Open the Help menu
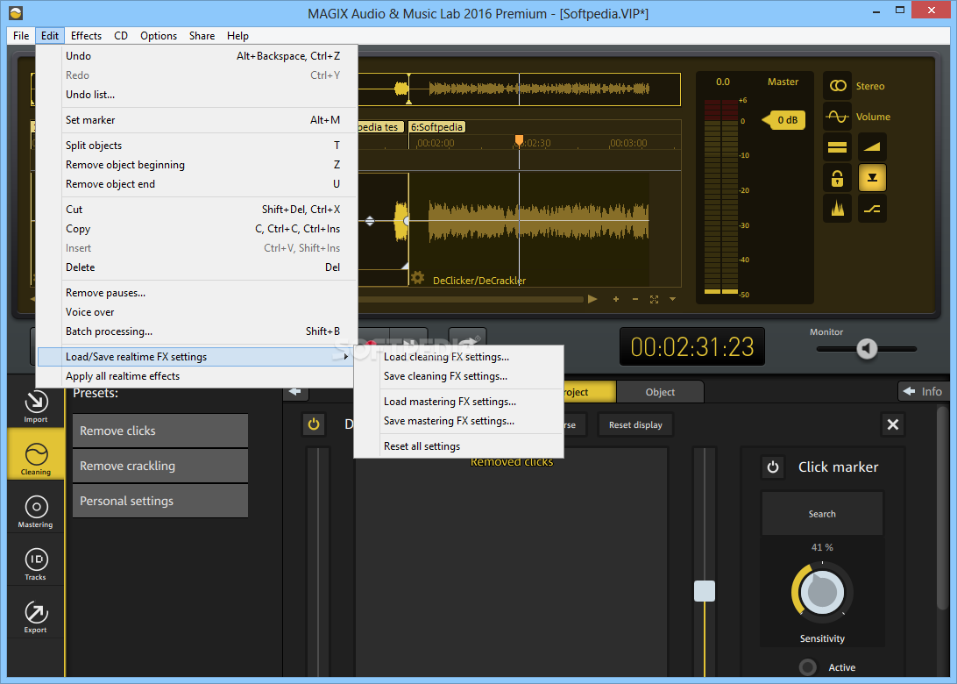The image size is (957, 684). [x=237, y=35]
